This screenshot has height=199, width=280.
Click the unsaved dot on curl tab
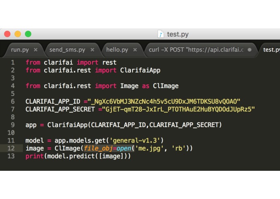tap(250, 50)
